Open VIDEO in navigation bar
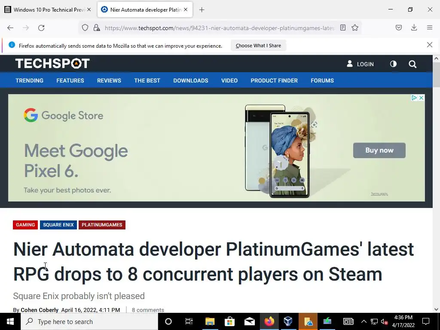Image resolution: width=440 pixels, height=330 pixels. coord(229,80)
